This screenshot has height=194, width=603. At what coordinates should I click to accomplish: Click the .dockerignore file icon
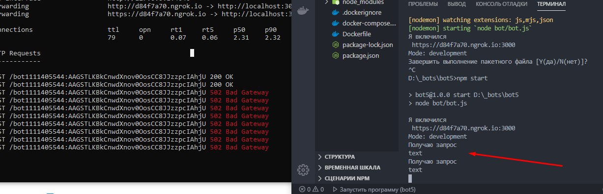coord(336,13)
